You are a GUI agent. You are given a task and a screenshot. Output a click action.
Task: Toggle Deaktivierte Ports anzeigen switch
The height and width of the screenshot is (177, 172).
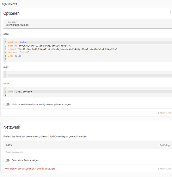pos(7,160)
